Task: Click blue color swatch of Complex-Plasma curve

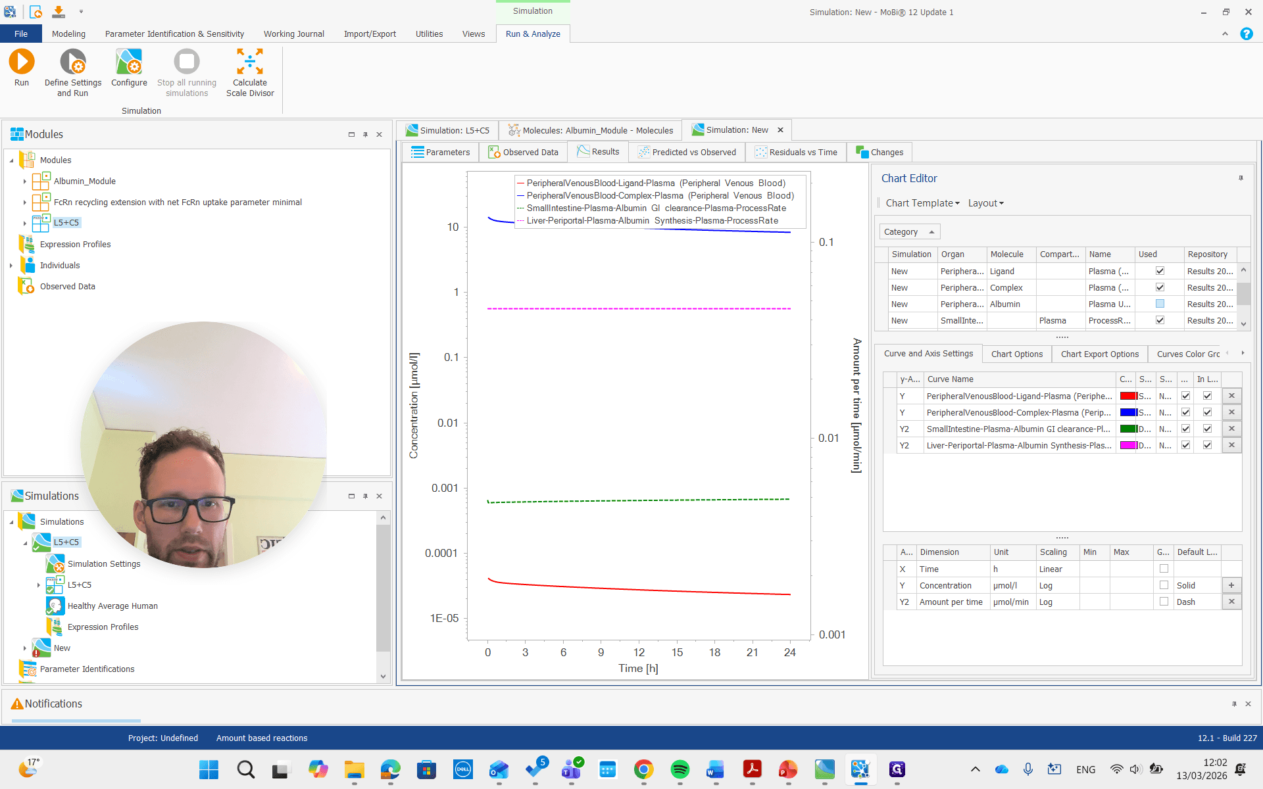Action: point(1127,412)
